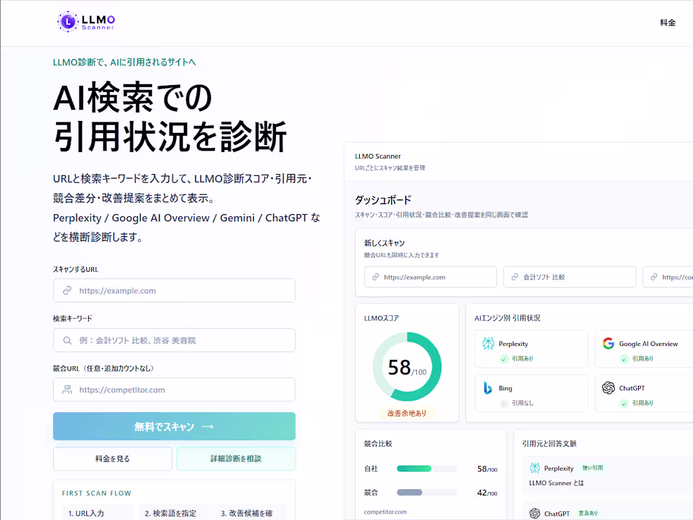Click the Perplexity icon under 引用元と回答文脈

coord(535,468)
